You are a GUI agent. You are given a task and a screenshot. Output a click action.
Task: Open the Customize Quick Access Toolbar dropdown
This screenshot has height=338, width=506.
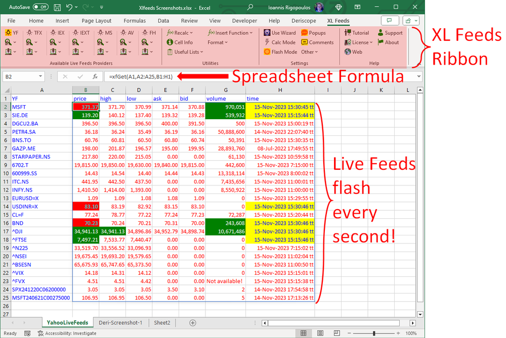coord(101,7)
